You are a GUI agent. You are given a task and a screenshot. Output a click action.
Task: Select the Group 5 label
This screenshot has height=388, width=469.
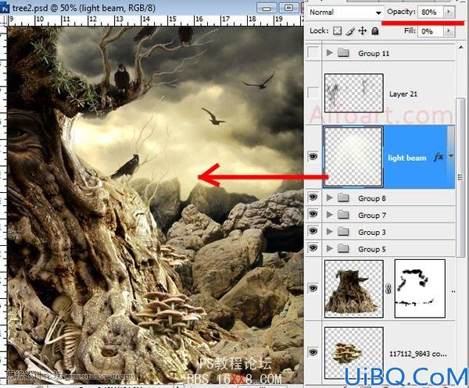[372, 249]
